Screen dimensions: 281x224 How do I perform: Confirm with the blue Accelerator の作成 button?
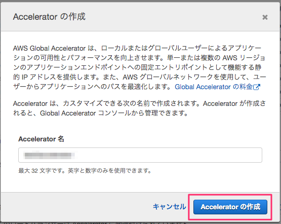click(230, 207)
